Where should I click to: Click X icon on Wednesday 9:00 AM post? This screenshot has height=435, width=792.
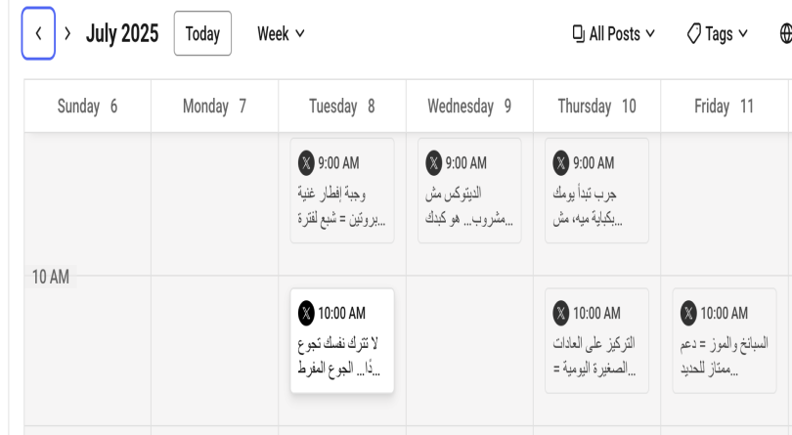(433, 162)
